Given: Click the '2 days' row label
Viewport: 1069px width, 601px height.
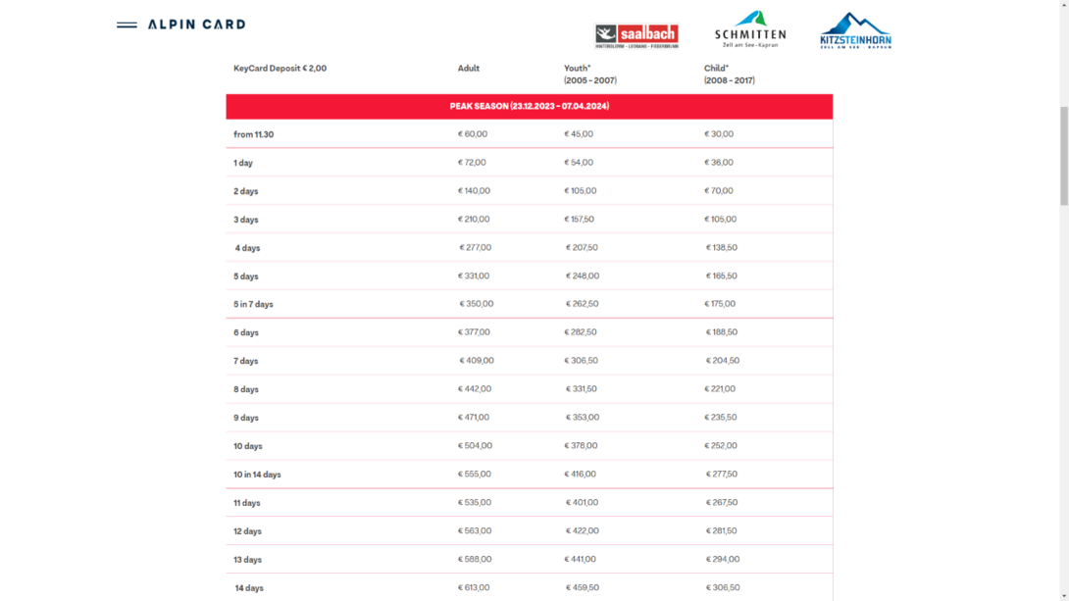Looking at the screenshot, I should [246, 191].
